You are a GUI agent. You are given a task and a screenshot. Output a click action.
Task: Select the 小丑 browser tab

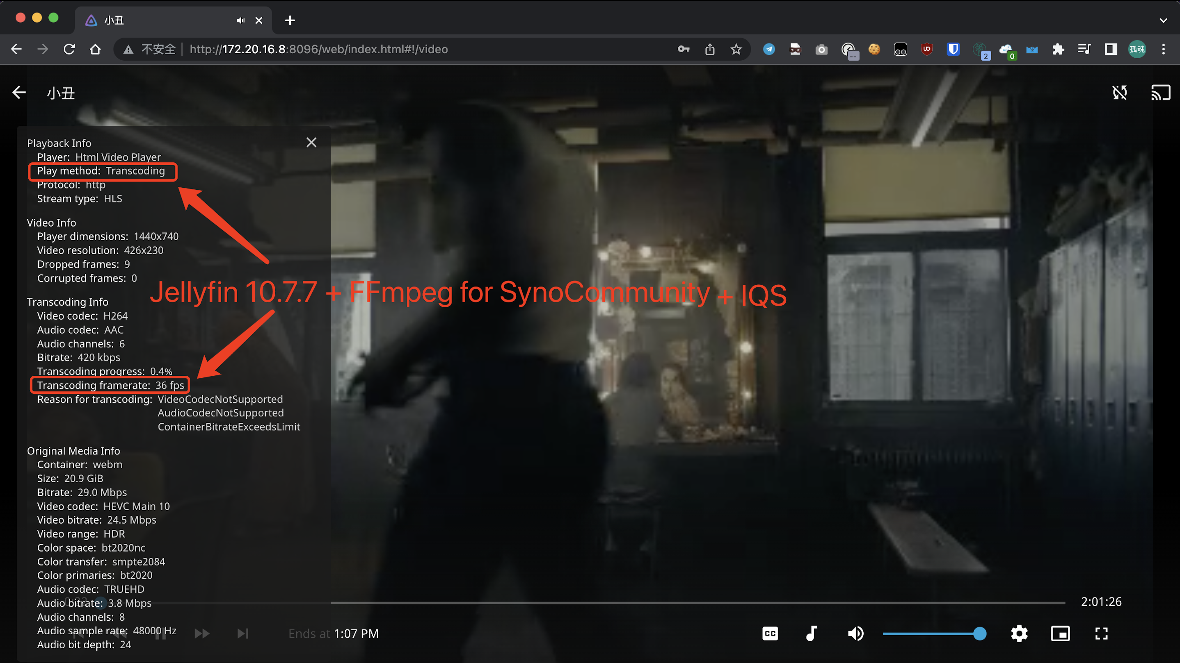point(151,20)
